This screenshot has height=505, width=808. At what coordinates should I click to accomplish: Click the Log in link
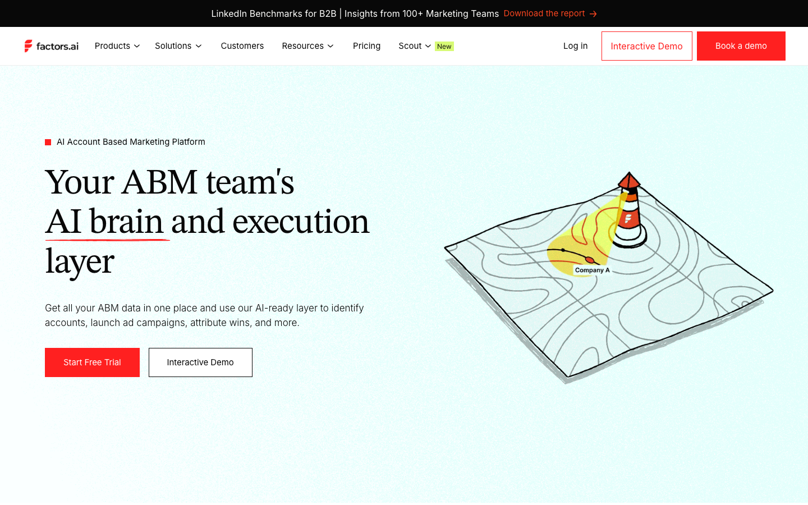coord(575,46)
